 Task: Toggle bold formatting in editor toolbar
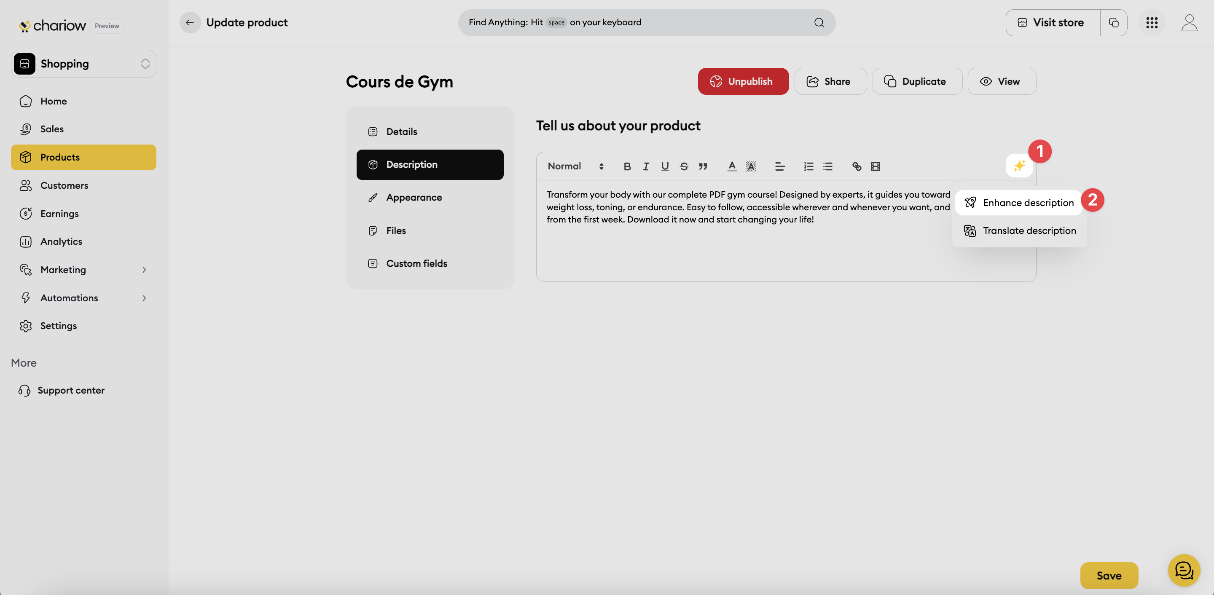[627, 166]
